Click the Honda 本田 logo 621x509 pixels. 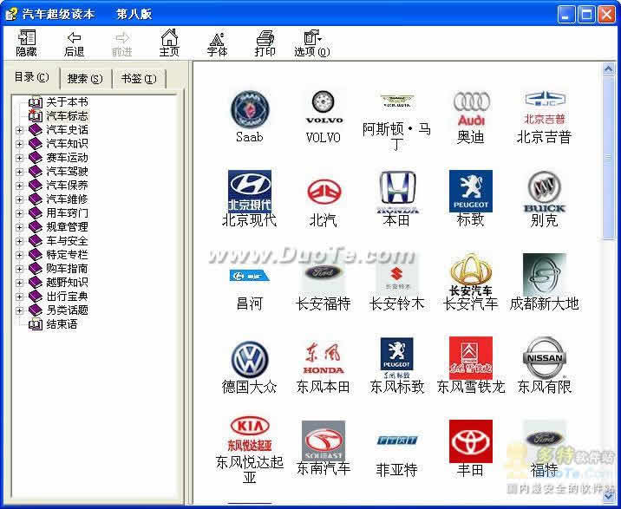tap(397, 193)
